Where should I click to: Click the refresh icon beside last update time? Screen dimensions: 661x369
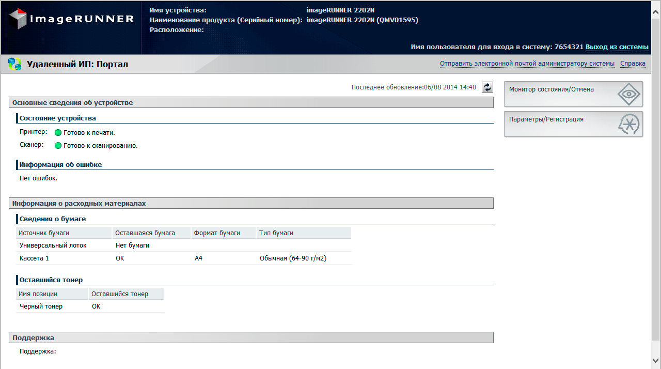[x=487, y=87]
